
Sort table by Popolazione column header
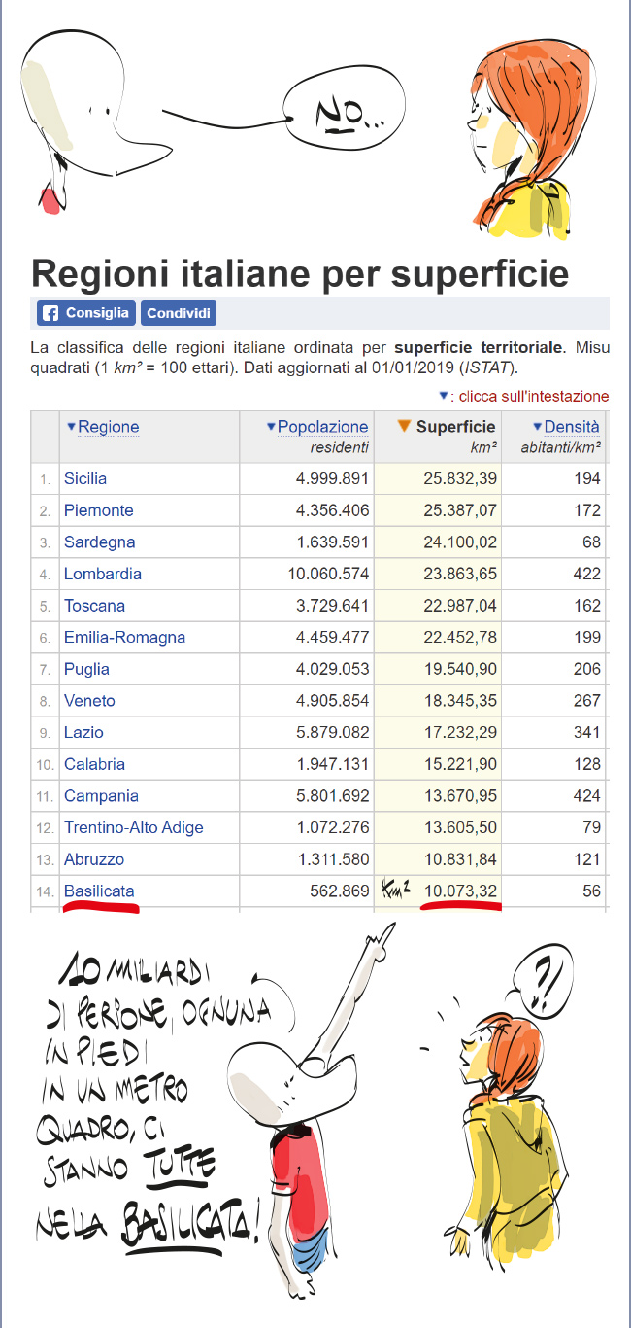(322, 427)
